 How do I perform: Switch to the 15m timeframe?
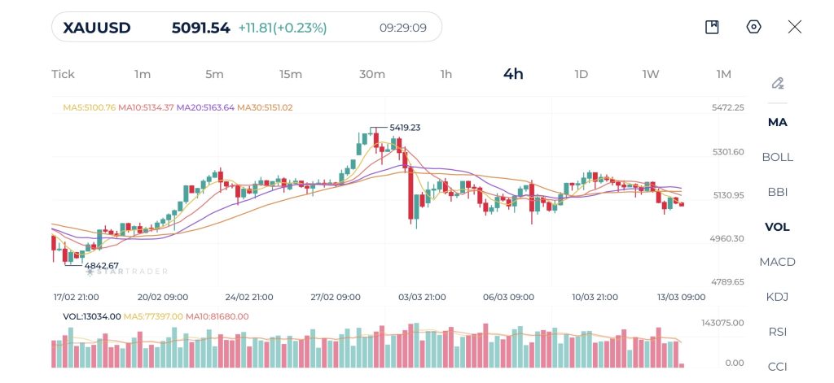point(291,74)
